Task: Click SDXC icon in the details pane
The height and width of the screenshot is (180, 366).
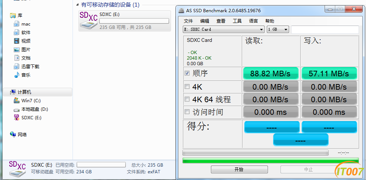Action: 17,168
